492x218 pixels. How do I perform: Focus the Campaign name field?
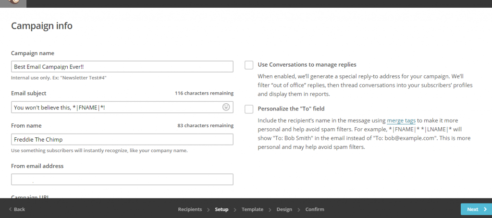coord(122,66)
